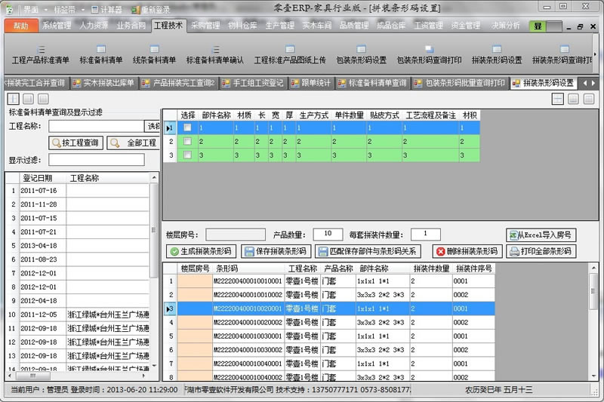Select project row dated 2013-04-18

[x=78, y=245]
